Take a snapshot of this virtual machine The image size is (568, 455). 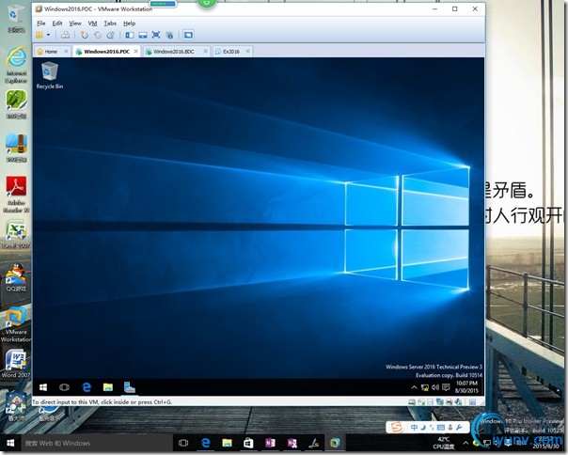(x=85, y=35)
